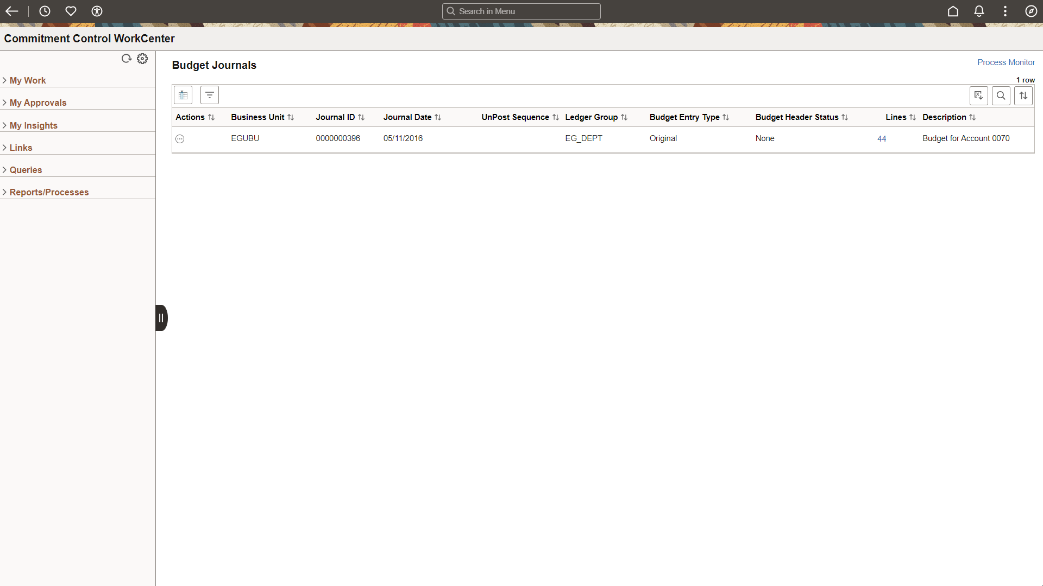
Task: Expand the My Work section
Action: pos(27,80)
